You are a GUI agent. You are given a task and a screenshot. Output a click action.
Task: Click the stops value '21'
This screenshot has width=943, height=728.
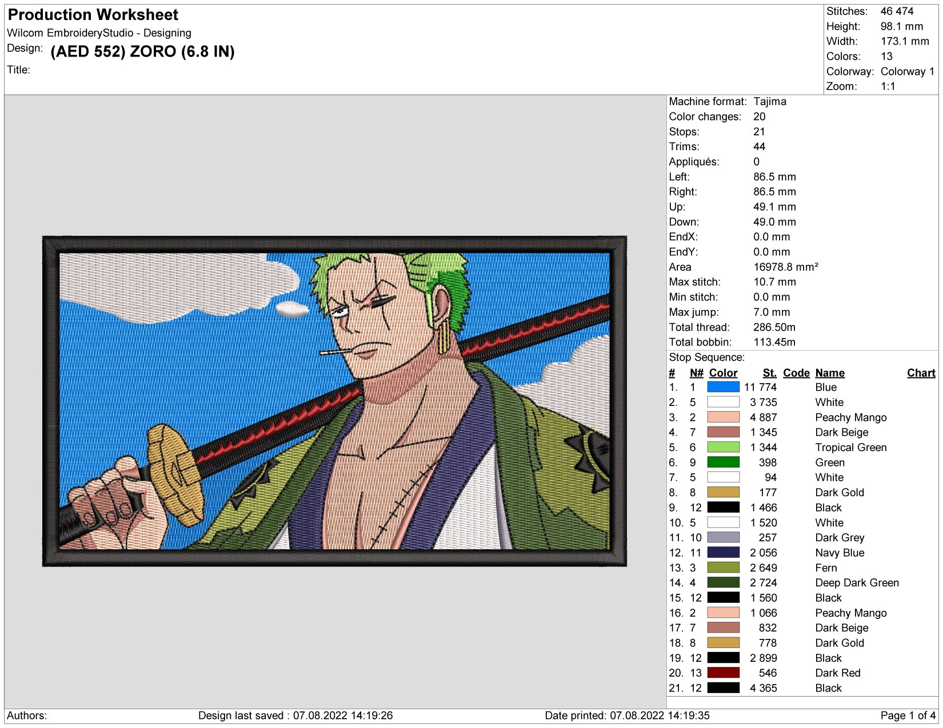click(x=759, y=131)
